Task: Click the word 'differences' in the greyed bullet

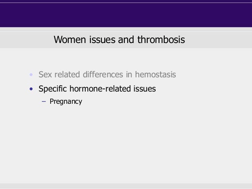Action: click(x=103, y=75)
